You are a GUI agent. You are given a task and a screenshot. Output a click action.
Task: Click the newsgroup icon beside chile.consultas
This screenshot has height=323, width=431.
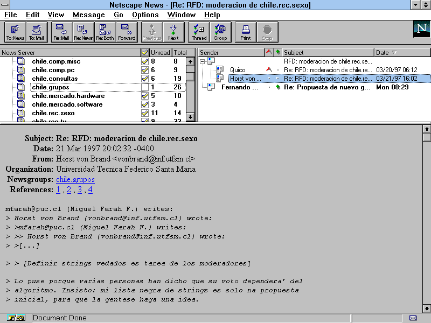click(x=21, y=78)
